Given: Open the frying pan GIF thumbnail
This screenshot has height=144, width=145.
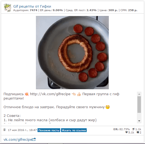Looking at the screenshot, I should point(72,53).
